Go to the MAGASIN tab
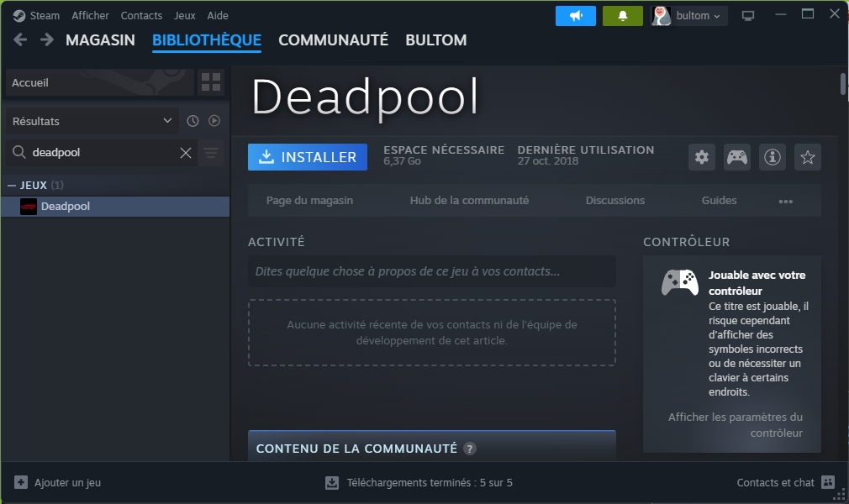 click(100, 40)
